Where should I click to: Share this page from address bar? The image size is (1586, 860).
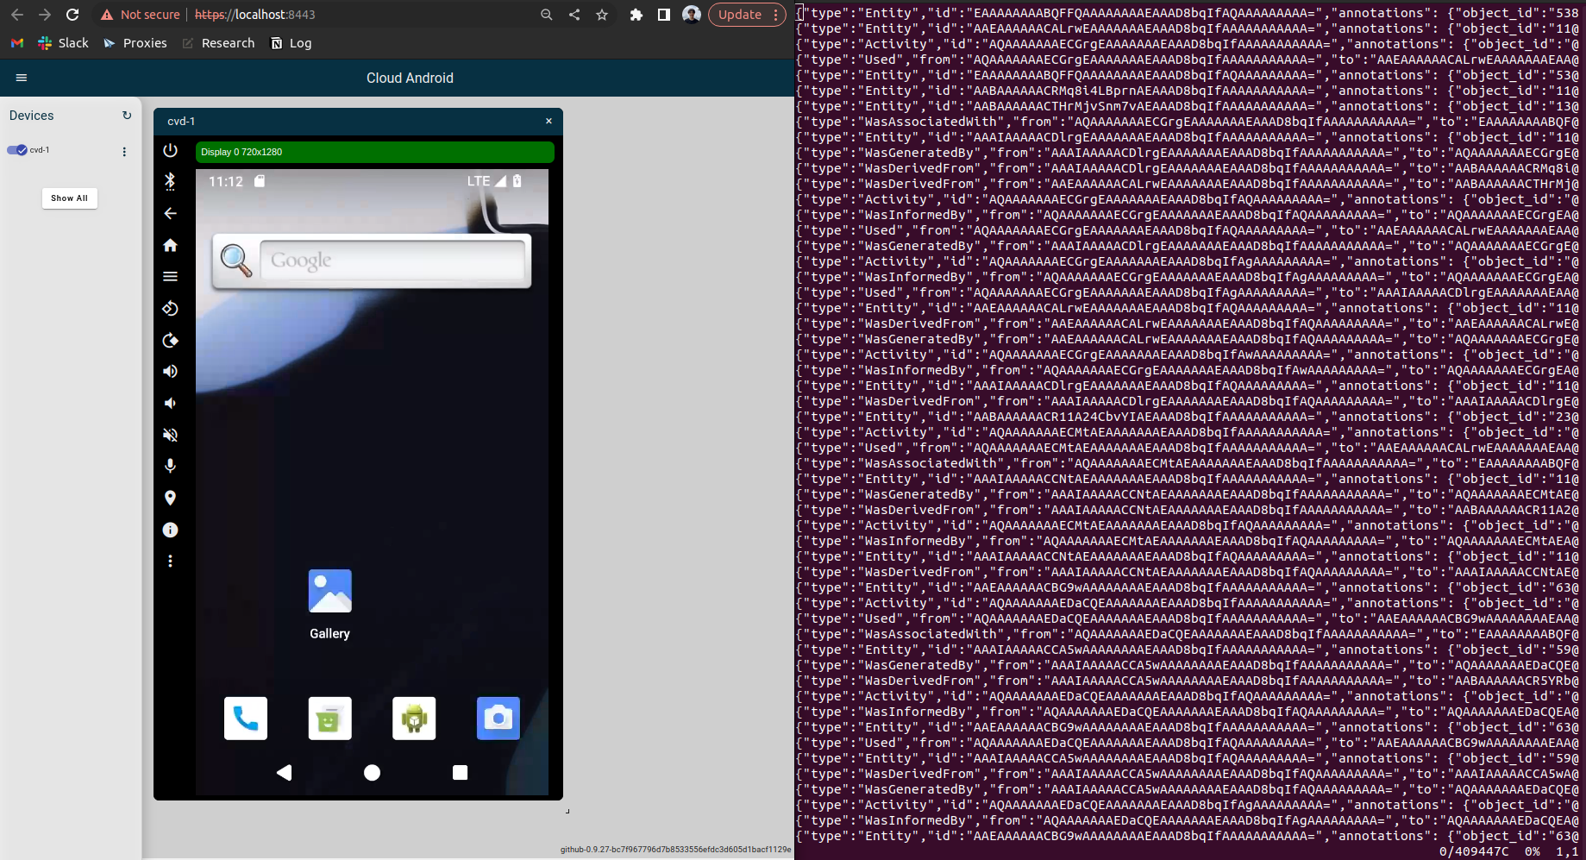click(x=574, y=15)
